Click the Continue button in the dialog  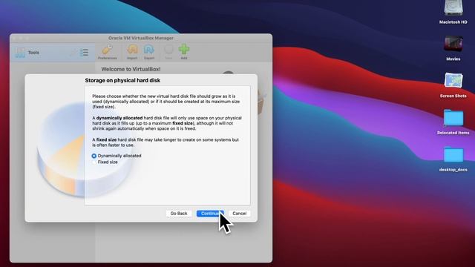[x=210, y=214]
